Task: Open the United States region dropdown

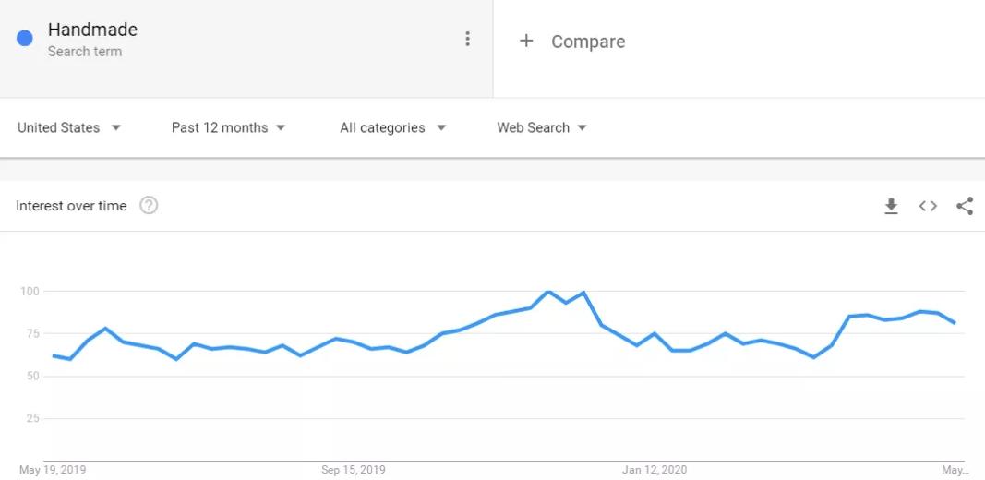Action: point(69,128)
